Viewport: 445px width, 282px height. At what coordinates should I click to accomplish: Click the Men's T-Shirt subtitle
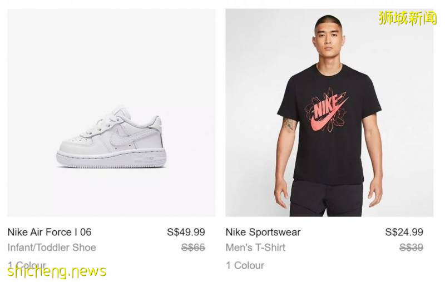click(255, 248)
